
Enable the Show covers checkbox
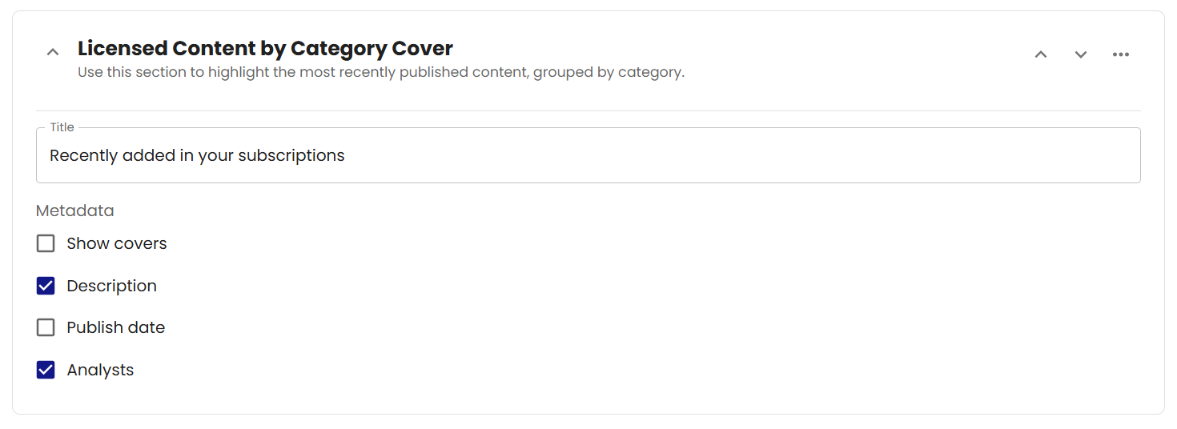pos(46,243)
